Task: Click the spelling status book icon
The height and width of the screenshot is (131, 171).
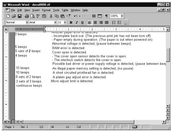Action: coord(135,127)
